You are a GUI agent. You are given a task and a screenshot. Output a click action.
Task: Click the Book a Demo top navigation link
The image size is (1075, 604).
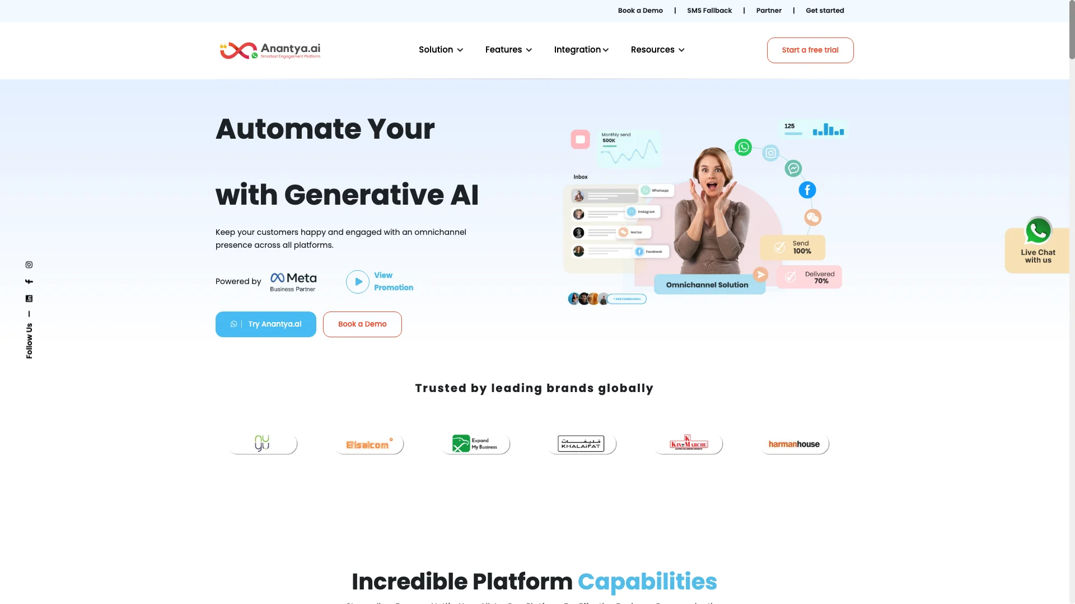click(640, 10)
